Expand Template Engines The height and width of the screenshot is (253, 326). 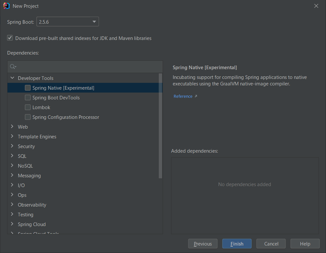click(x=12, y=136)
